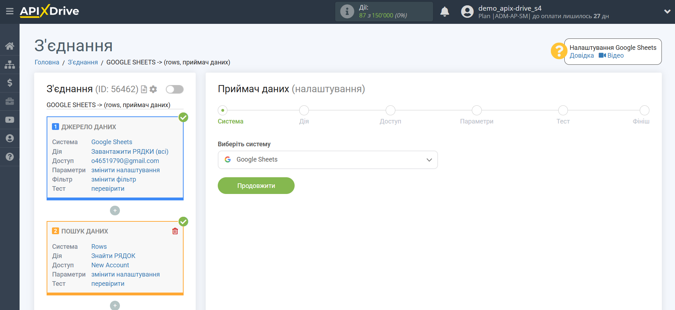675x310 pixels.
Task: Go to Головна breadcrumb link
Action: pyautogui.click(x=47, y=62)
